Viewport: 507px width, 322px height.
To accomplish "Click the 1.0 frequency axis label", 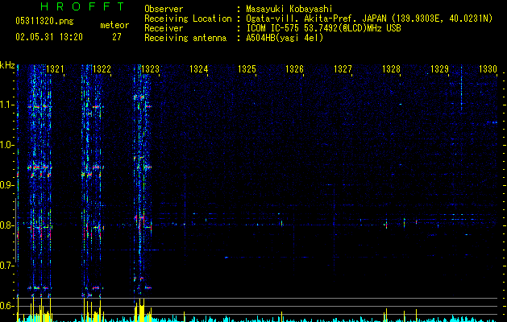I will (x=7, y=145).
